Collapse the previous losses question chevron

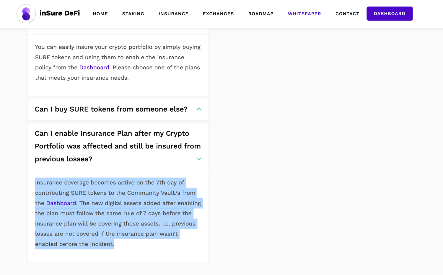(199, 159)
